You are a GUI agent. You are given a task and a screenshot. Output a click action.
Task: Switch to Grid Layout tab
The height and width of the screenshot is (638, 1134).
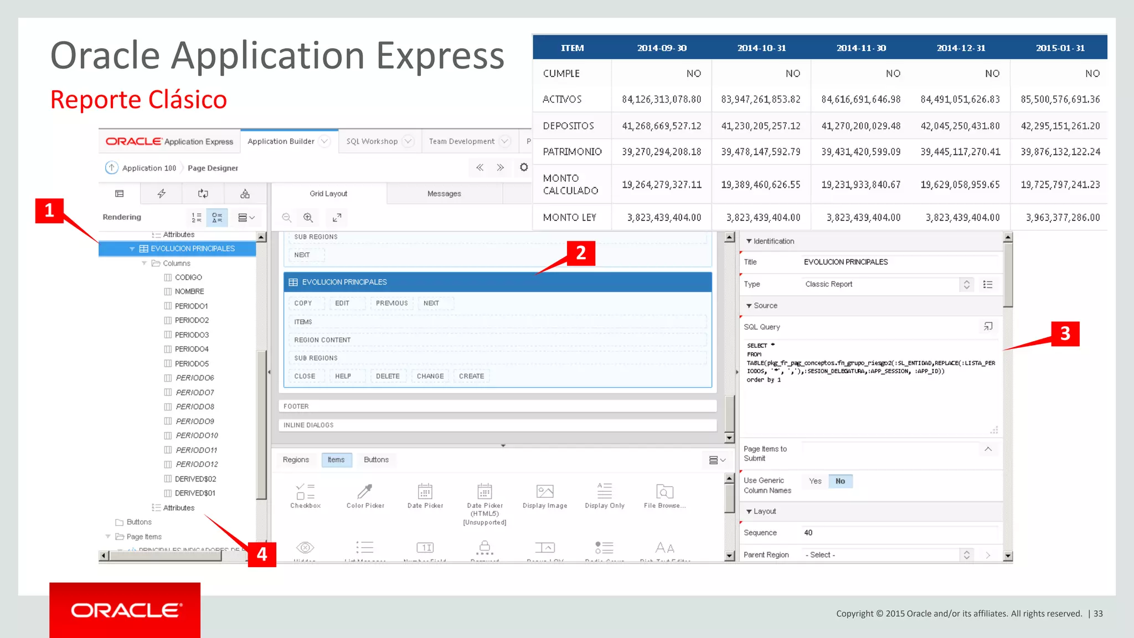(328, 193)
